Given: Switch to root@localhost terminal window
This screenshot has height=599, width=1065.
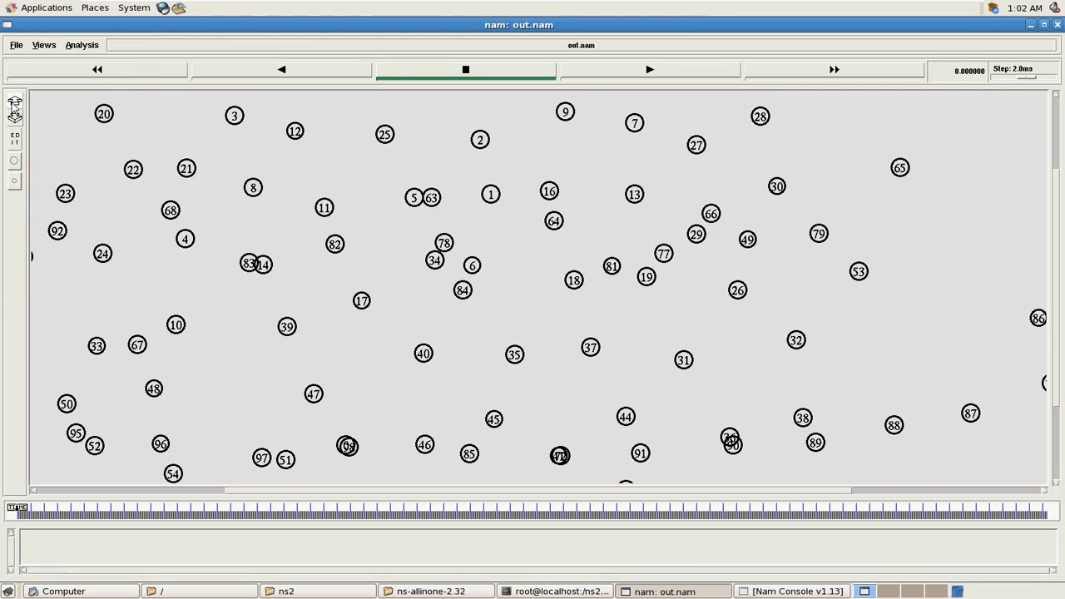Looking at the screenshot, I should pos(553,592).
